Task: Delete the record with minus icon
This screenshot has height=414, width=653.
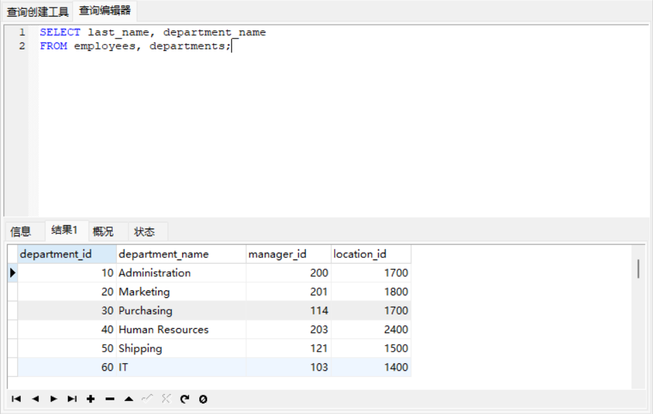Action: (x=109, y=399)
